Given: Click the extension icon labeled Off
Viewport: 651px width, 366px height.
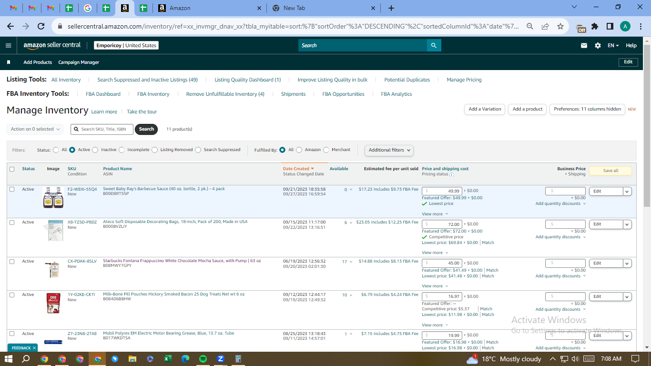Looking at the screenshot, I should pos(581,28).
